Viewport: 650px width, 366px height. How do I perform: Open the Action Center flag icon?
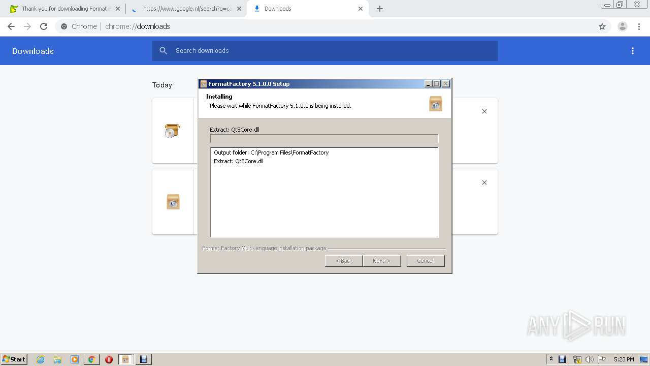click(x=602, y=359)
